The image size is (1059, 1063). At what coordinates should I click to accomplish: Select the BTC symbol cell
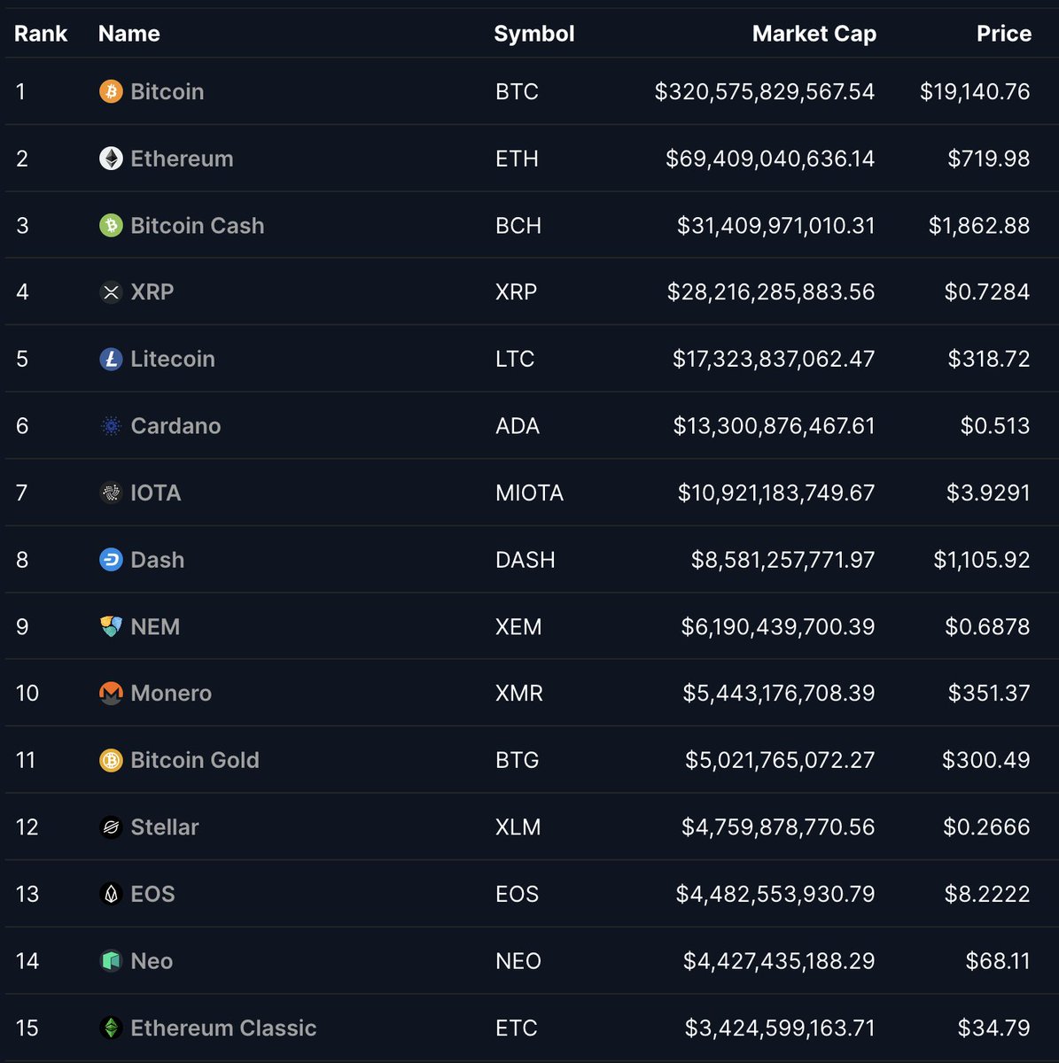click(x=517, y=91)
